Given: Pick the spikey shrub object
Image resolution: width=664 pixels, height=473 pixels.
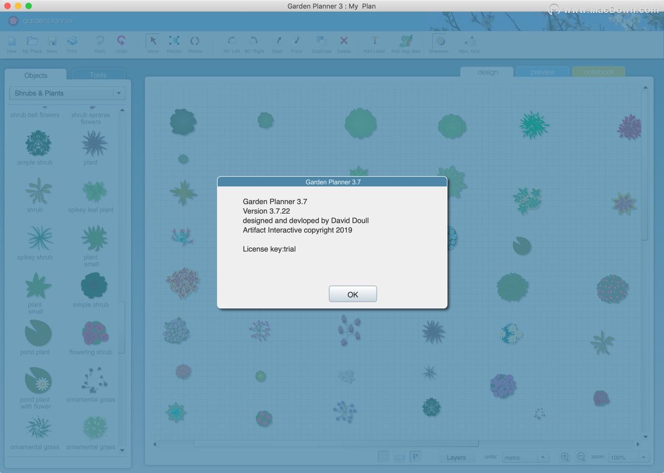Looking at the screenshot, I should click(39, 239).
